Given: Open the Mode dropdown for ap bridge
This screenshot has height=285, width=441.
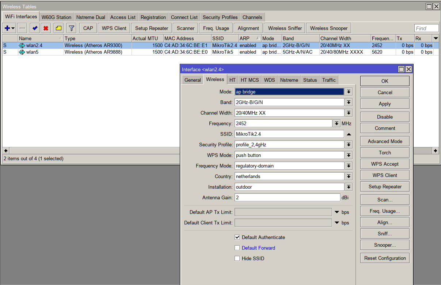Looking at the screenshot, I should 349,92.
